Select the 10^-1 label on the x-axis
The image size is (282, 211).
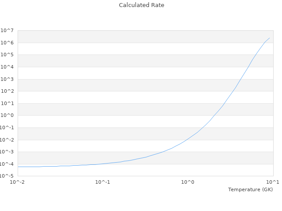103,182
